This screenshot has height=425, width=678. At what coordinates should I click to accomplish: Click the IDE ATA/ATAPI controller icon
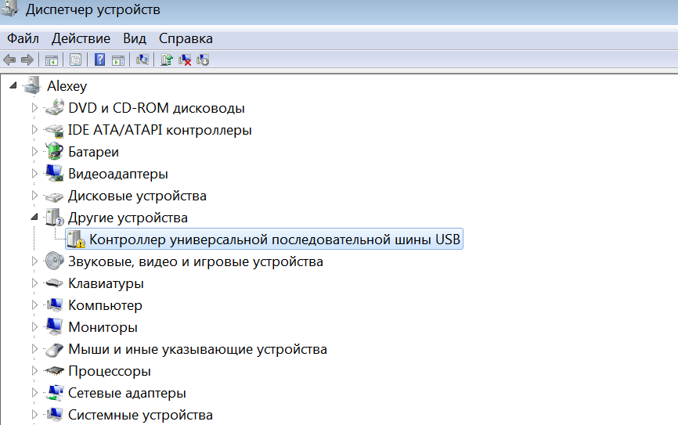[55, 130]
